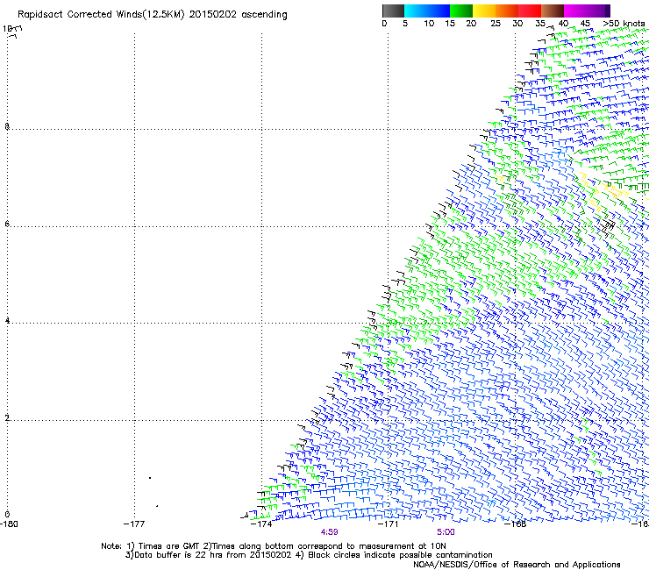Click the '-177' longitude axis label
This screenshot has width=649, height=570.
point(134,524)
